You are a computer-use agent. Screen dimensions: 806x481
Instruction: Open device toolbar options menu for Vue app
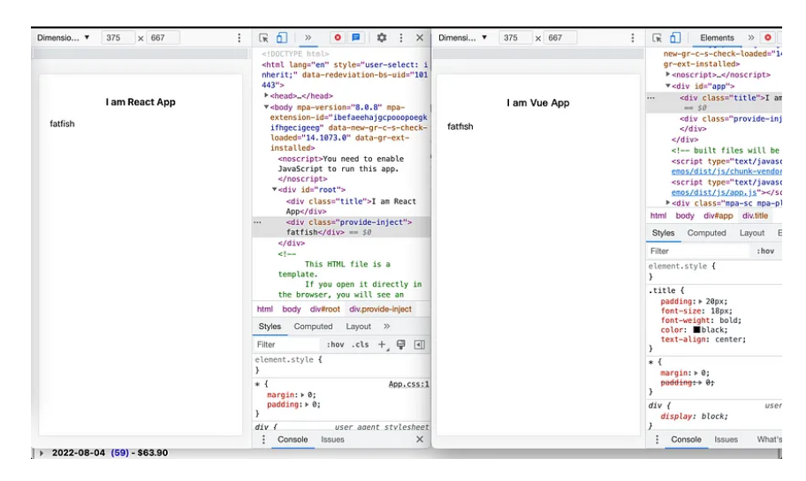click(x=633, y=38)
